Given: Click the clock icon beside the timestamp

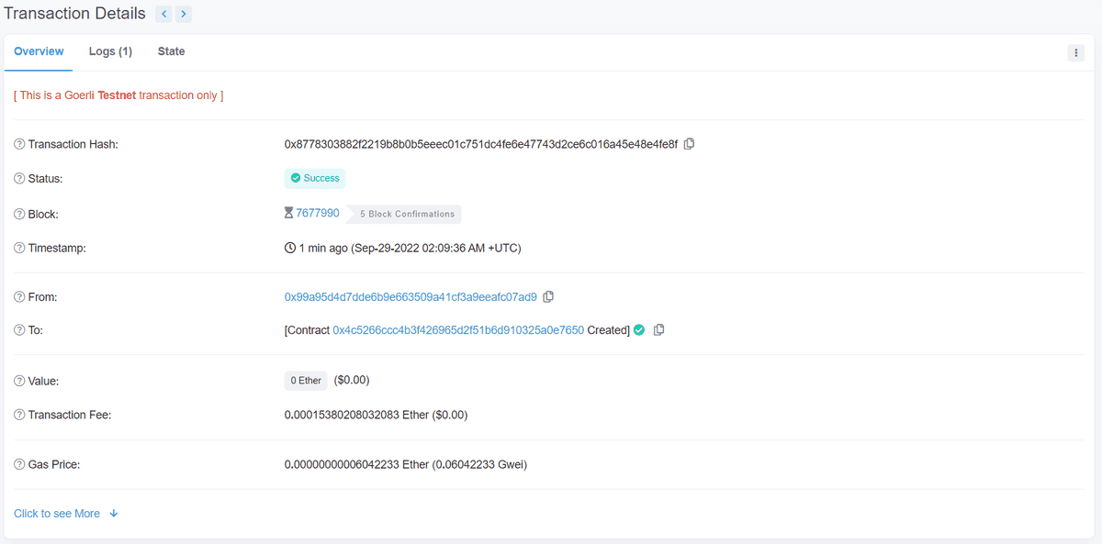Looking at the screenshot, I should coord(290,247).
